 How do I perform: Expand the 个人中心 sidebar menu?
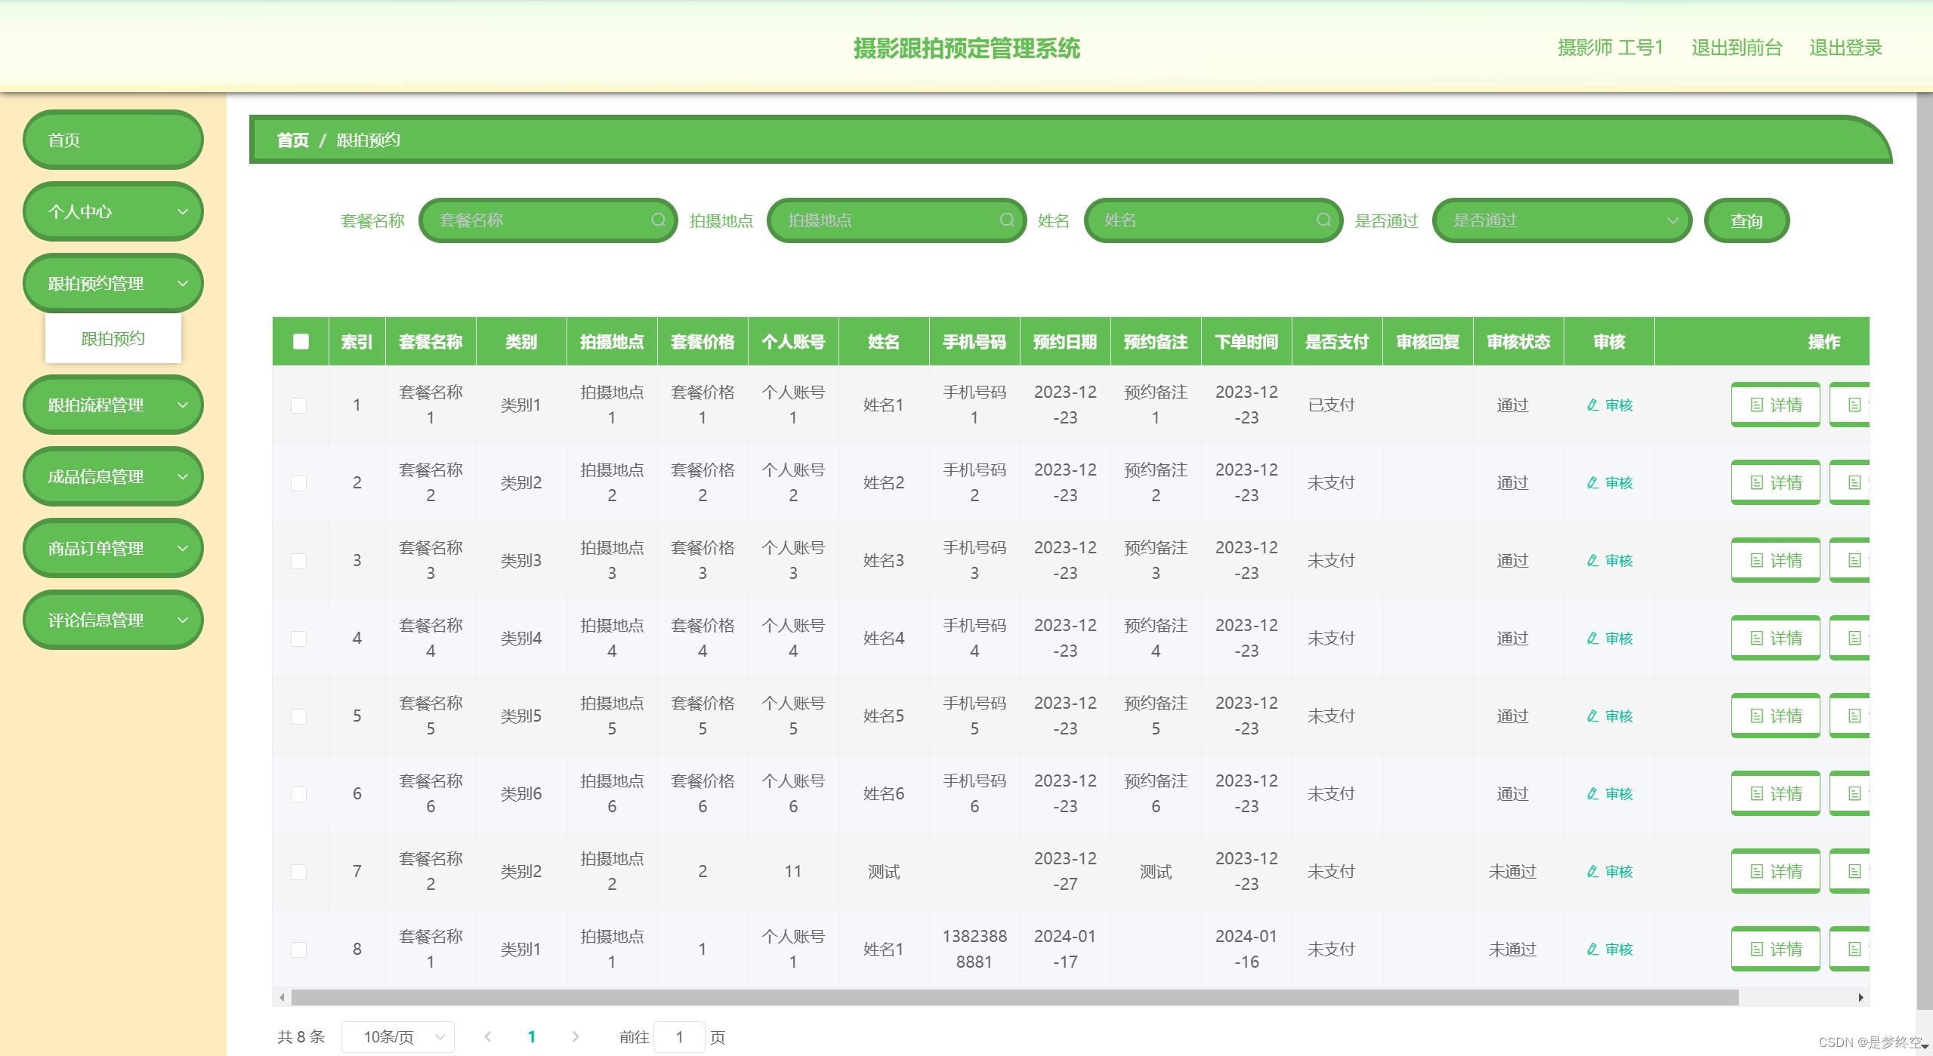(x=113, y=211)
